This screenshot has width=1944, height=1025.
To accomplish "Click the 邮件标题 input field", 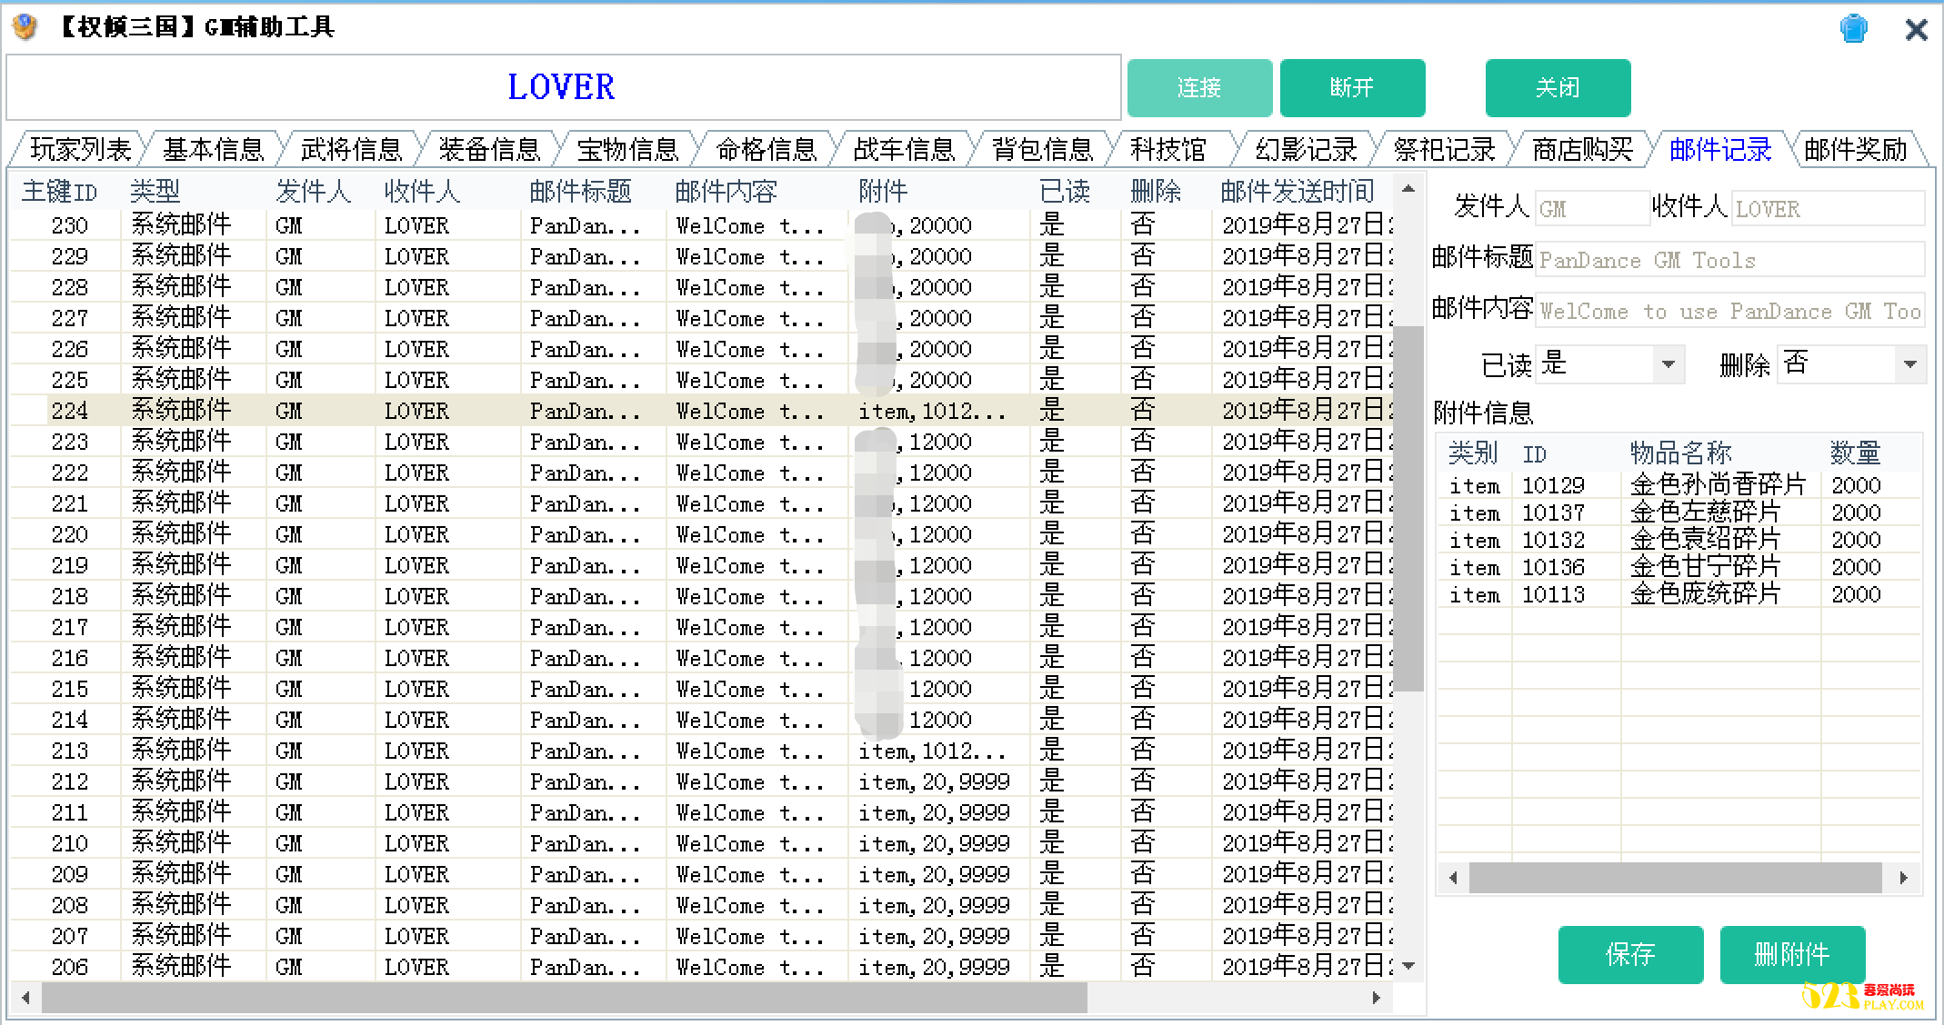I will coord(1730,260).
